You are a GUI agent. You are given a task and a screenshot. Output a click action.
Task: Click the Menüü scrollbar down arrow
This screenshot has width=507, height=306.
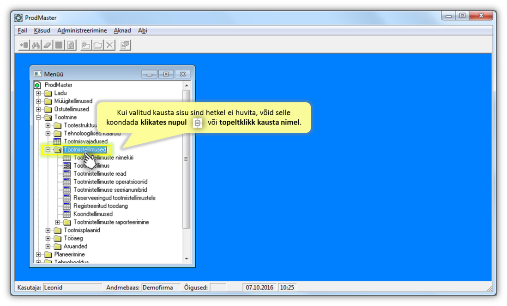pos(187,259)
